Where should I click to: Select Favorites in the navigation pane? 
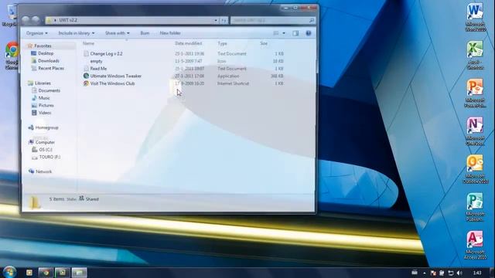(43, 46)
